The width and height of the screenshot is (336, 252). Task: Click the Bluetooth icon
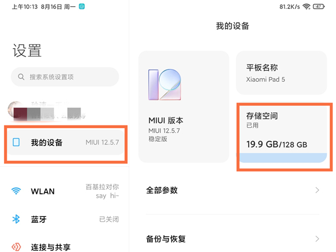point(16,219)
